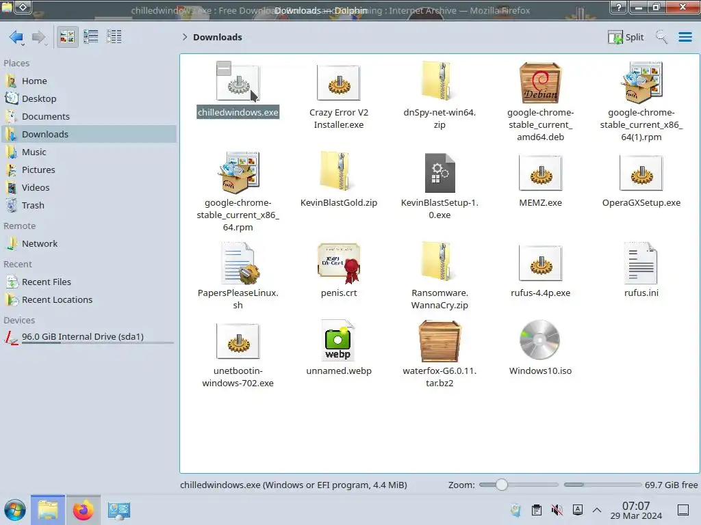Open Videos in Places sidebar
Screen dimensions: 701x525
click(88, 188)
